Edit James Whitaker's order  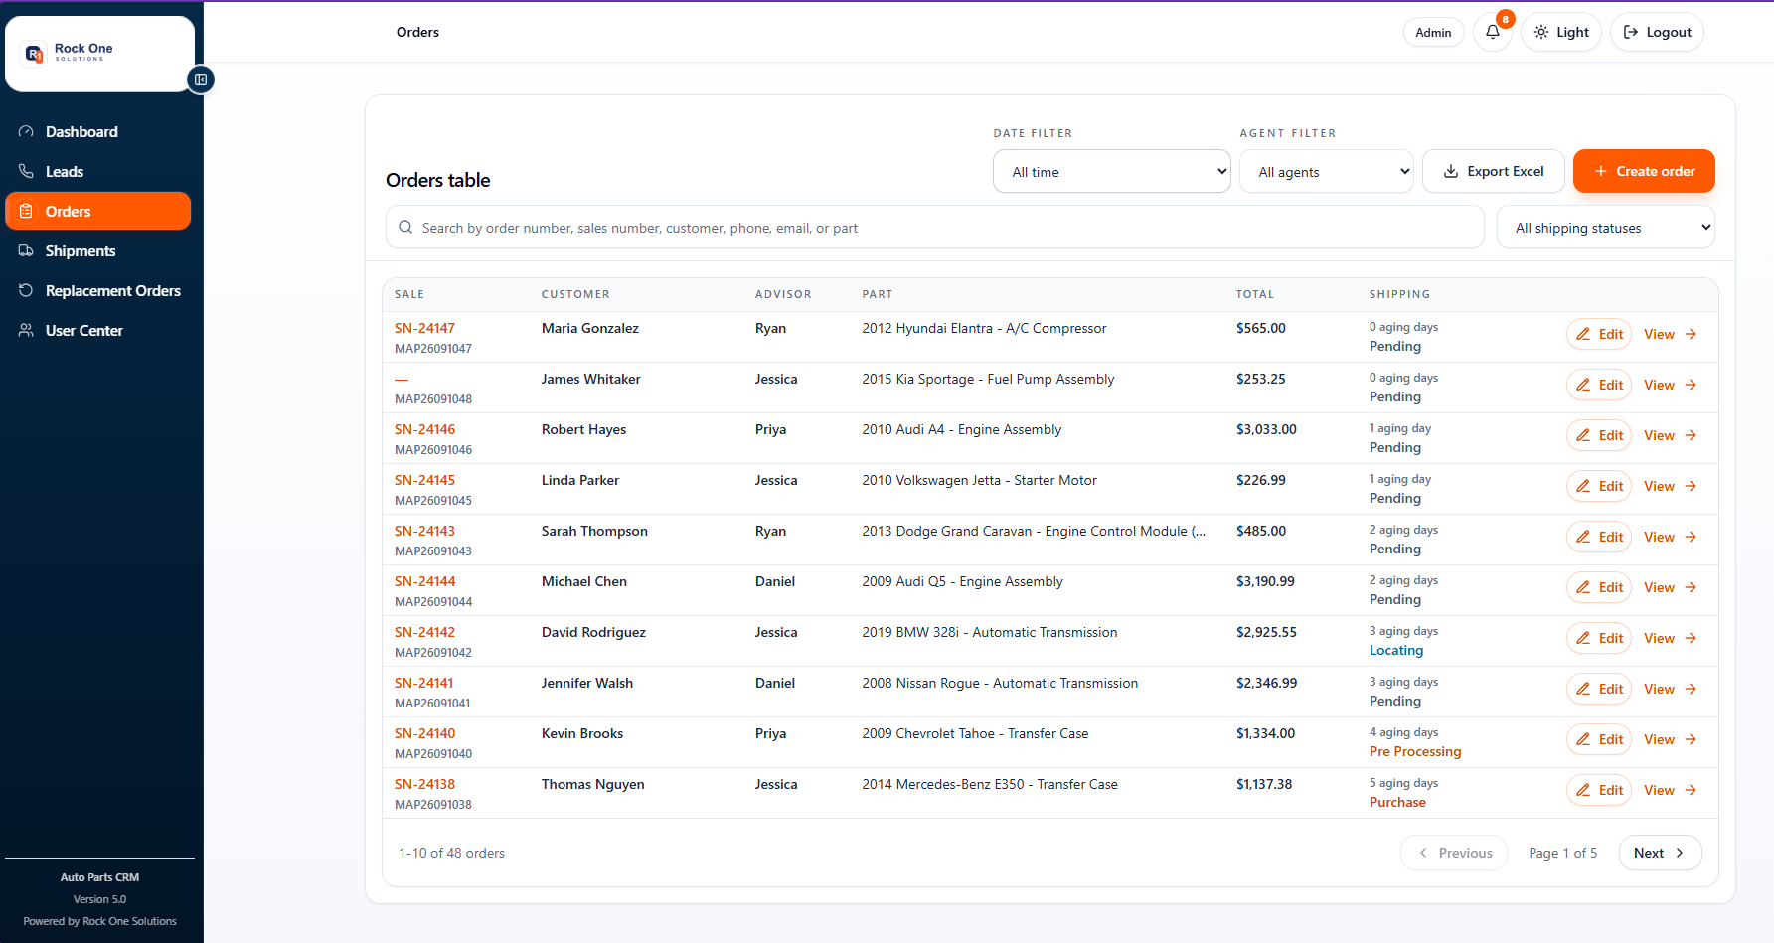(x=1599, y=385)
